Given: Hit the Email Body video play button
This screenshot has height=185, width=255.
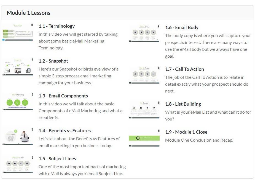Looking at the screenshot, I should click(130, 41).
